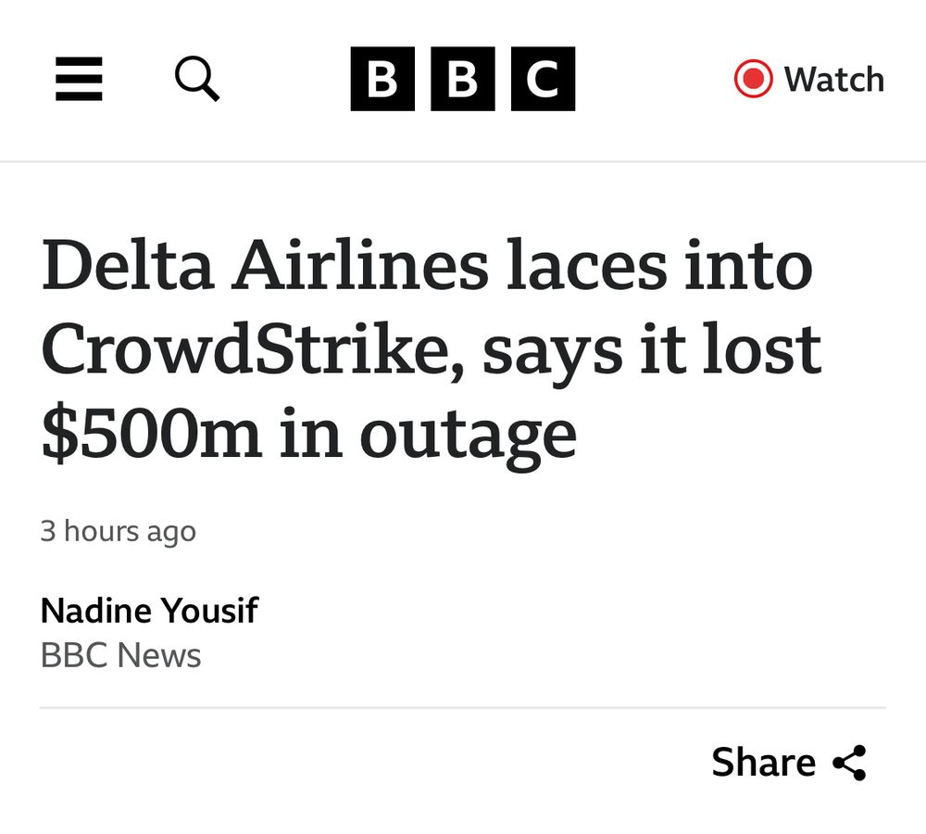Click the Share label
The height and width of the screenshot is (834, 926).
click(763, 763)
